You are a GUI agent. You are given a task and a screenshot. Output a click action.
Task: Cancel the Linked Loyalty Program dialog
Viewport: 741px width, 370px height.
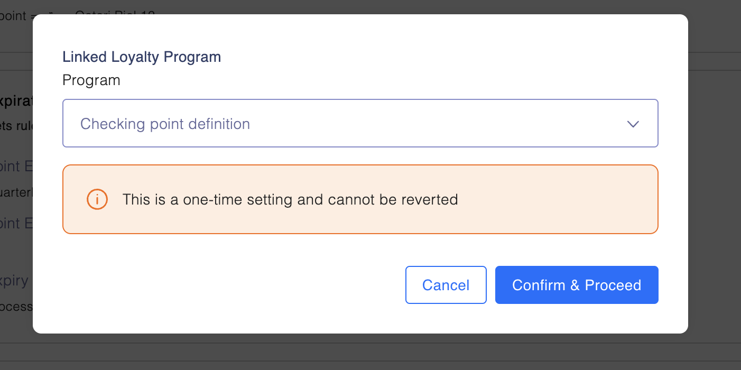(x=446, y=285)
